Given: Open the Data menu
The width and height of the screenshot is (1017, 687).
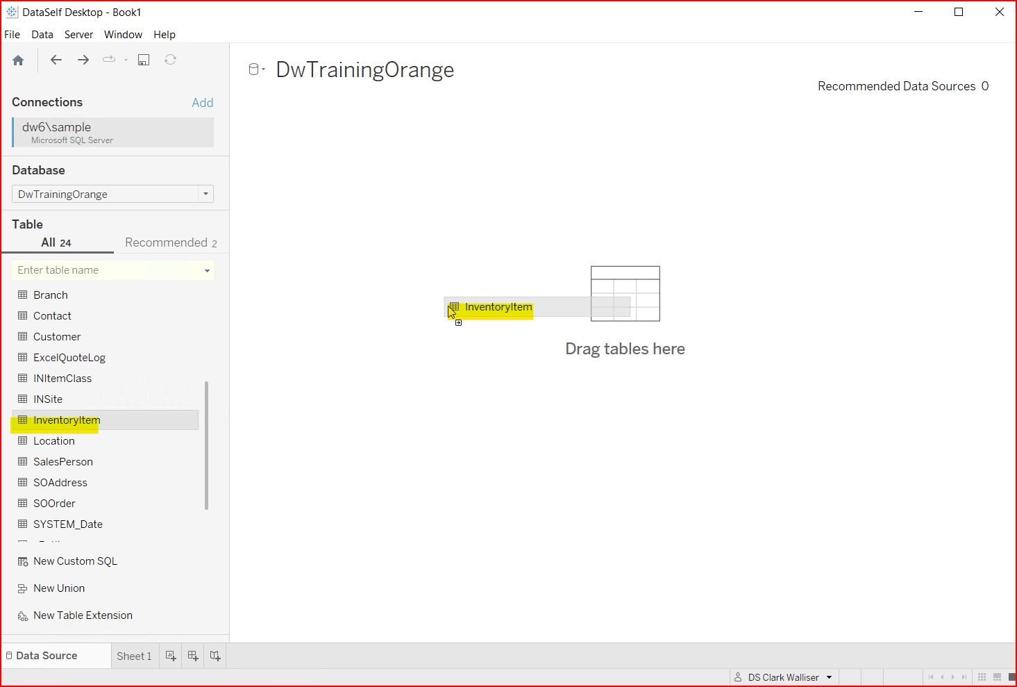Looking at the screenshot, I should coord(42,35).
